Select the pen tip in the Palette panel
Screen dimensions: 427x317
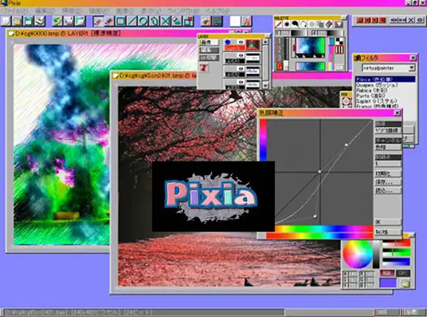(278, 24)
